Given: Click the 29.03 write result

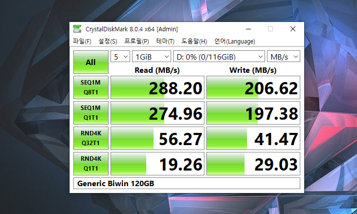Looking at the screenshot, I should 253,164.
